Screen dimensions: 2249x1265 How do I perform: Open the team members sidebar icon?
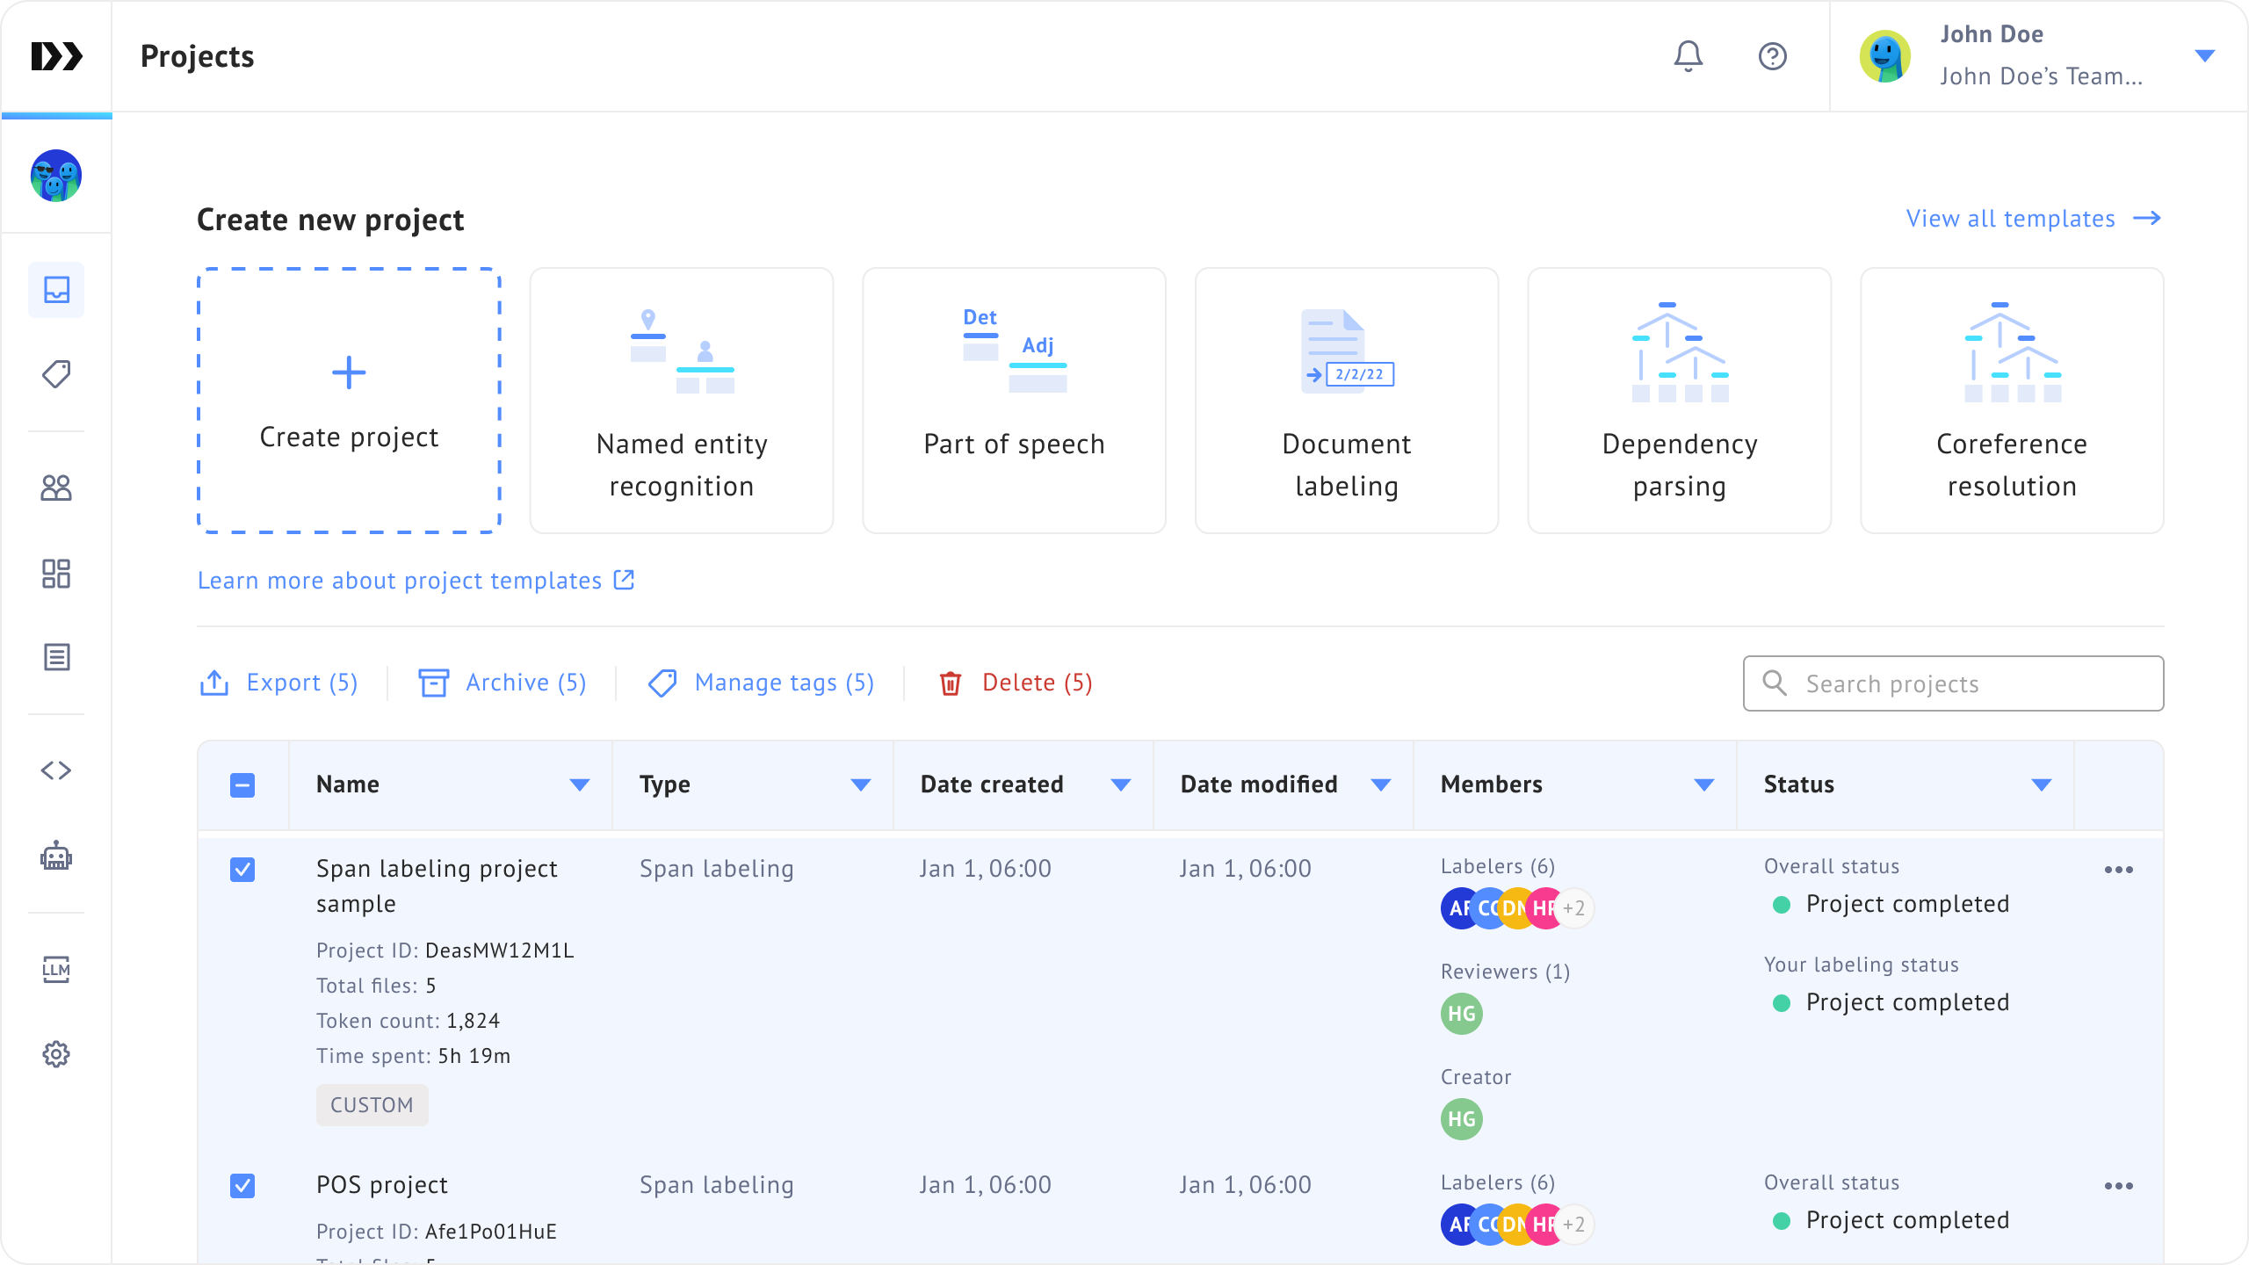click(56, 488)
